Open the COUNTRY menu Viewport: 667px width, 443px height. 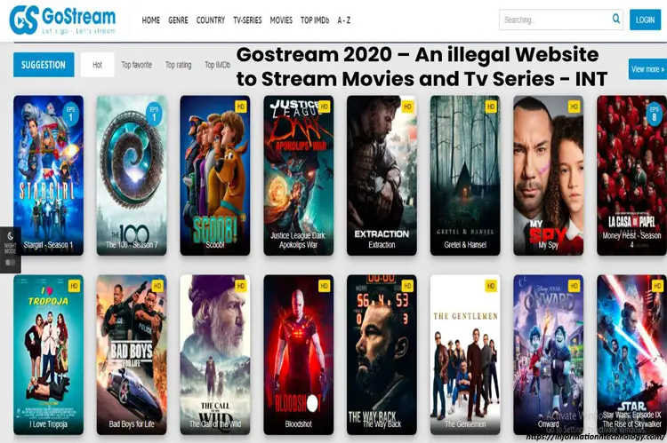click(210, 20)
